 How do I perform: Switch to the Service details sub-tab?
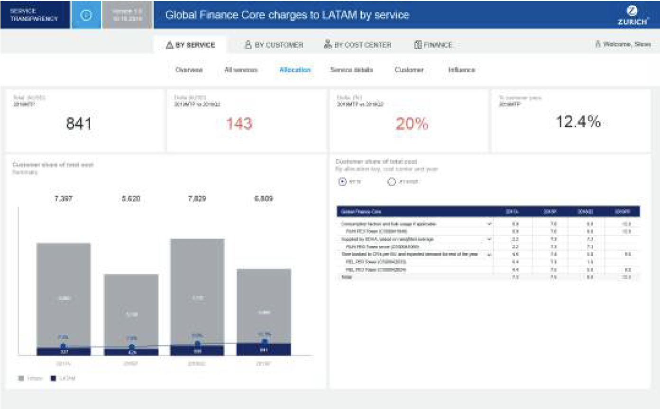tap(351, 70)
